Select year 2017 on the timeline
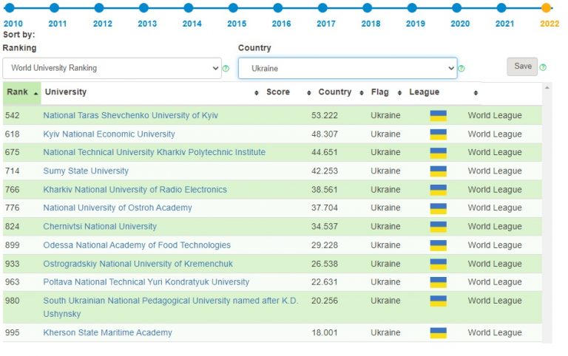Image resolution: width=568 pixels, height=356 pixels. [x=322, y=7]
